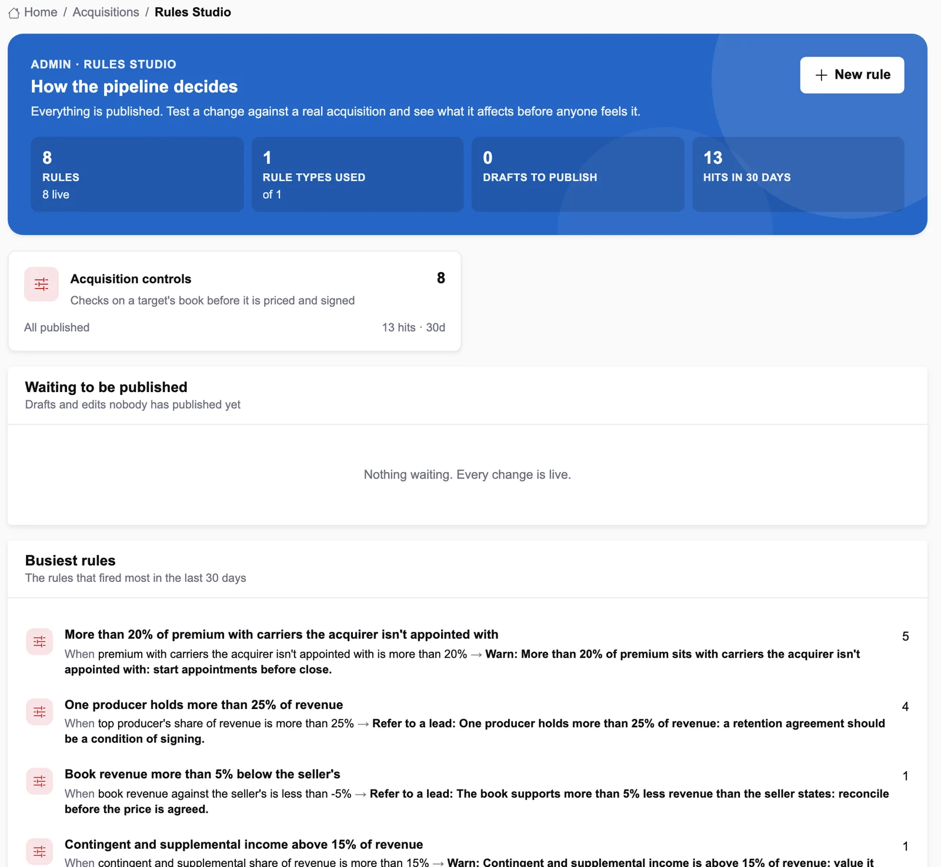The width and height of the screenshot is (941, 867).
Task: Open the Rule Types Used stat tile
Action: tap(358, 175)
